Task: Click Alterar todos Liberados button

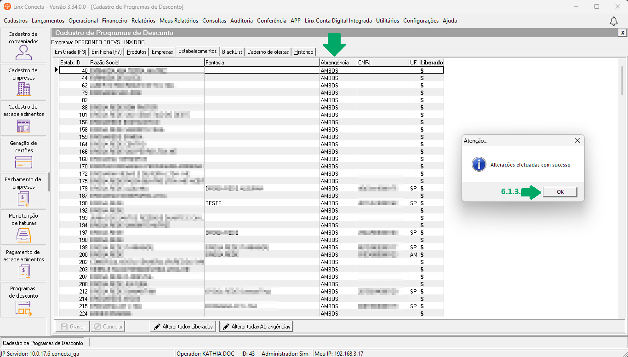Action: pyautogui.click(x=183, y=327)
